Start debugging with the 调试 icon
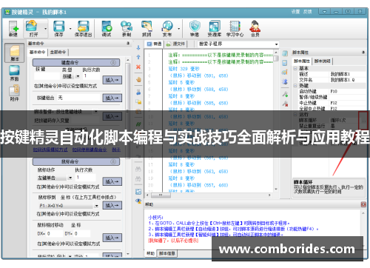This screenshot has width=370, height=268. click(x=107, y=28)
